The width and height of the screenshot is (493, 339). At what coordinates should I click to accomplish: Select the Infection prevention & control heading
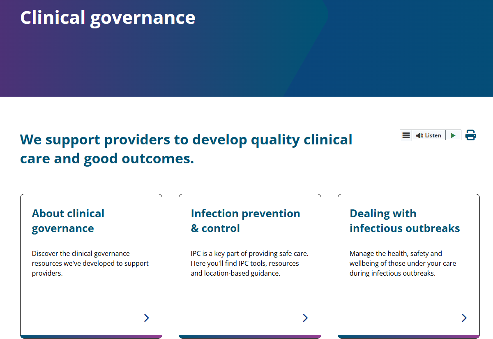245,221
